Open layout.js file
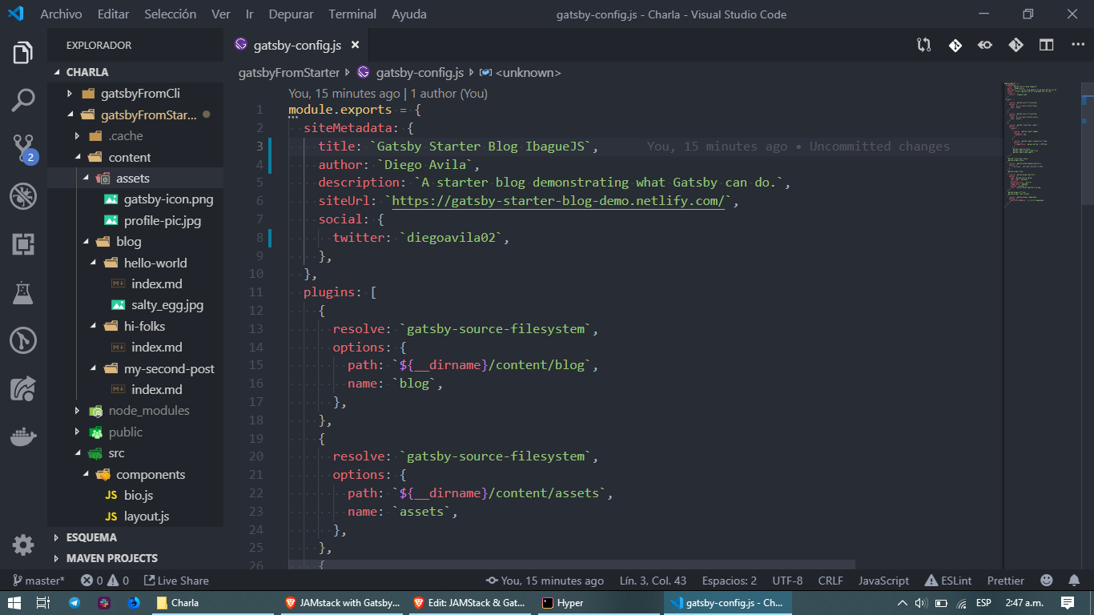 pos(147,517)
